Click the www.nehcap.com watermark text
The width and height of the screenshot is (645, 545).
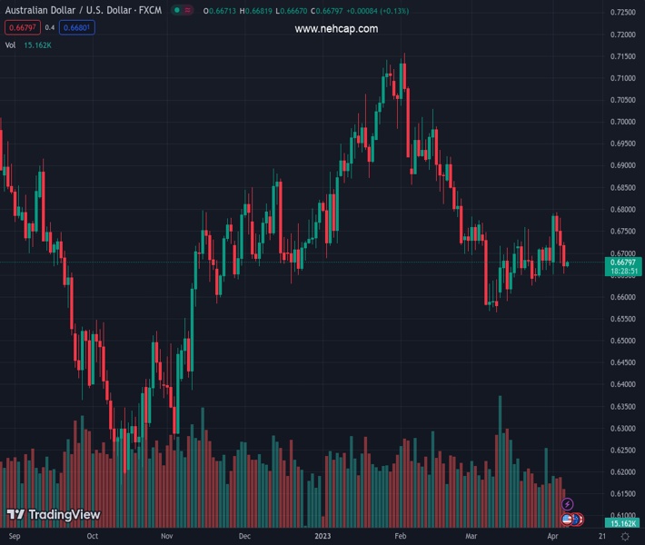tap(336, 29)
